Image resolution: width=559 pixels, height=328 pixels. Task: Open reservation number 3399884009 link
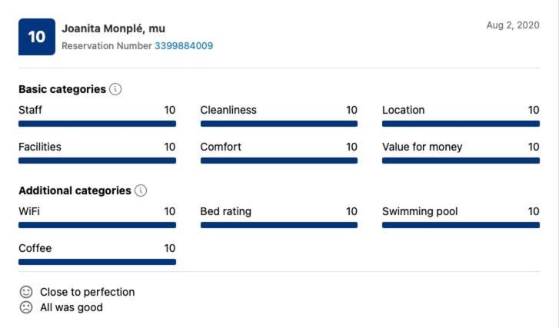(184, 46)
